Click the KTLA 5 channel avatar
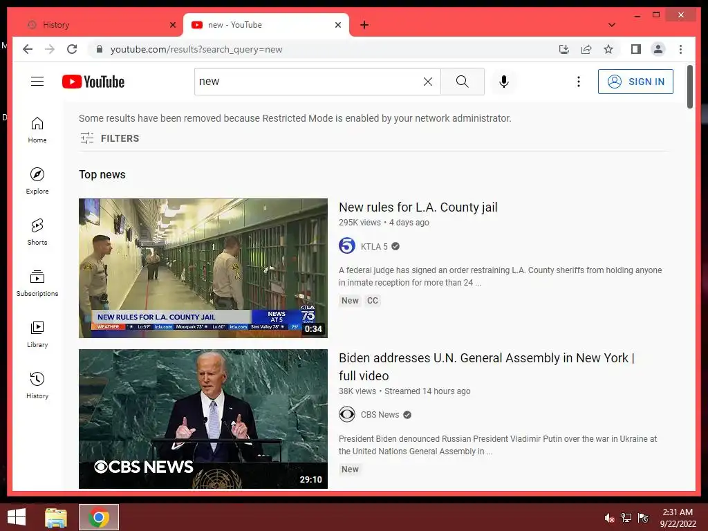This screenshot has height=531, width=708. 347,246
